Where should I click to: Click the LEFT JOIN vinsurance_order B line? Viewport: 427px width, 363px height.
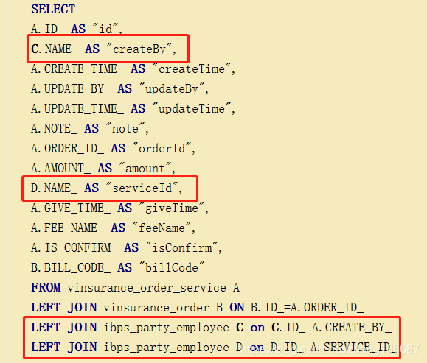pos(198,308)
